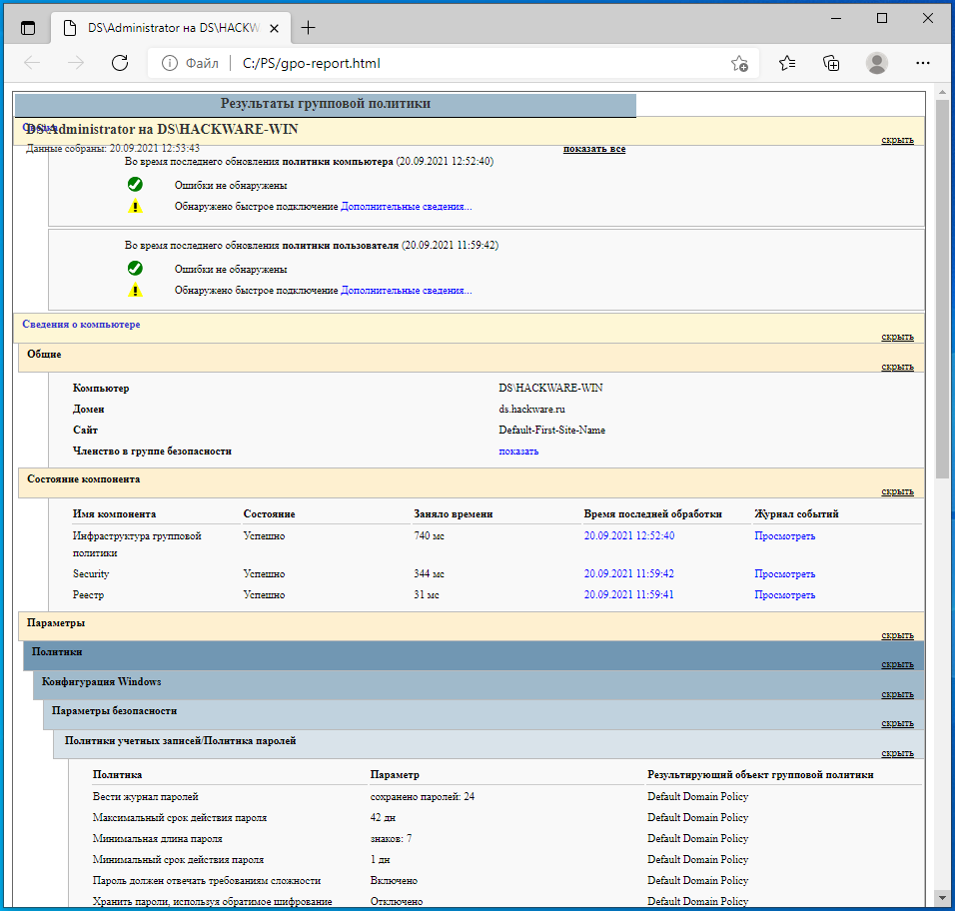The image size is (955, 911).
Task: Open the tab actions menu icon
Action: (x=27, y=28)
